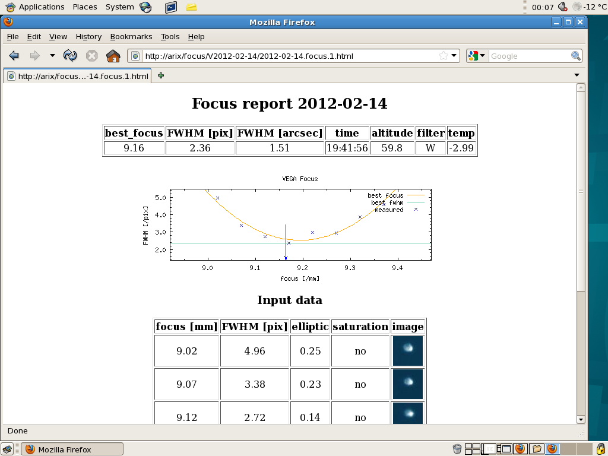Click the Back navigation arrow

coord(14,56)
